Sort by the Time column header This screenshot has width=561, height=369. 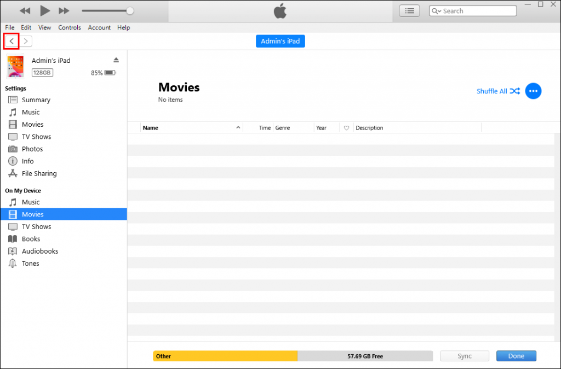tap(259, 128)
